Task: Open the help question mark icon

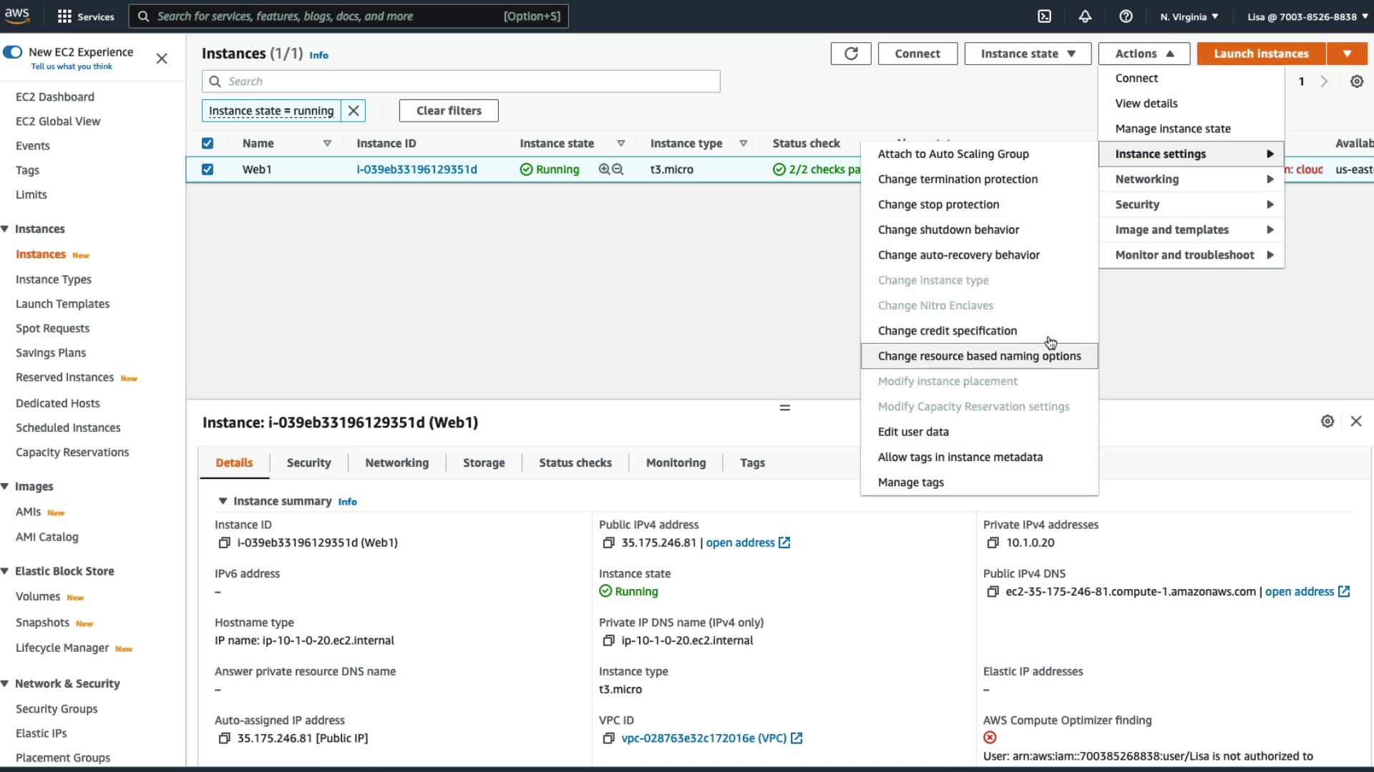Action: [x=1126, y=16]
